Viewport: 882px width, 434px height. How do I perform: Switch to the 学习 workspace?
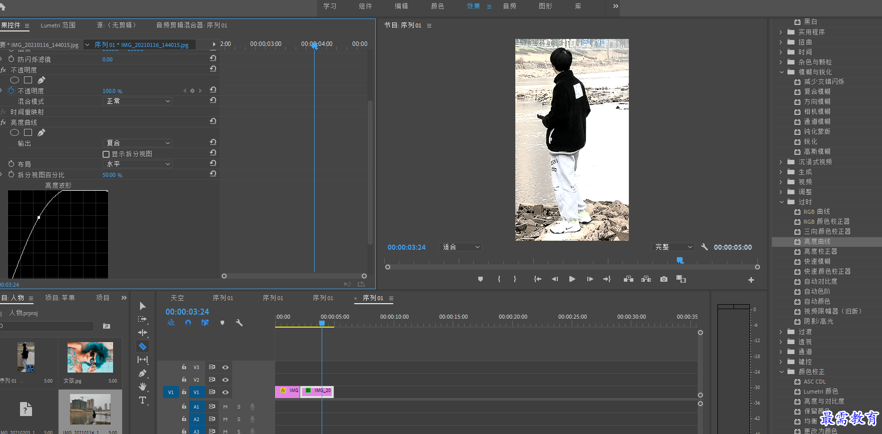click(x=330, y=6)
